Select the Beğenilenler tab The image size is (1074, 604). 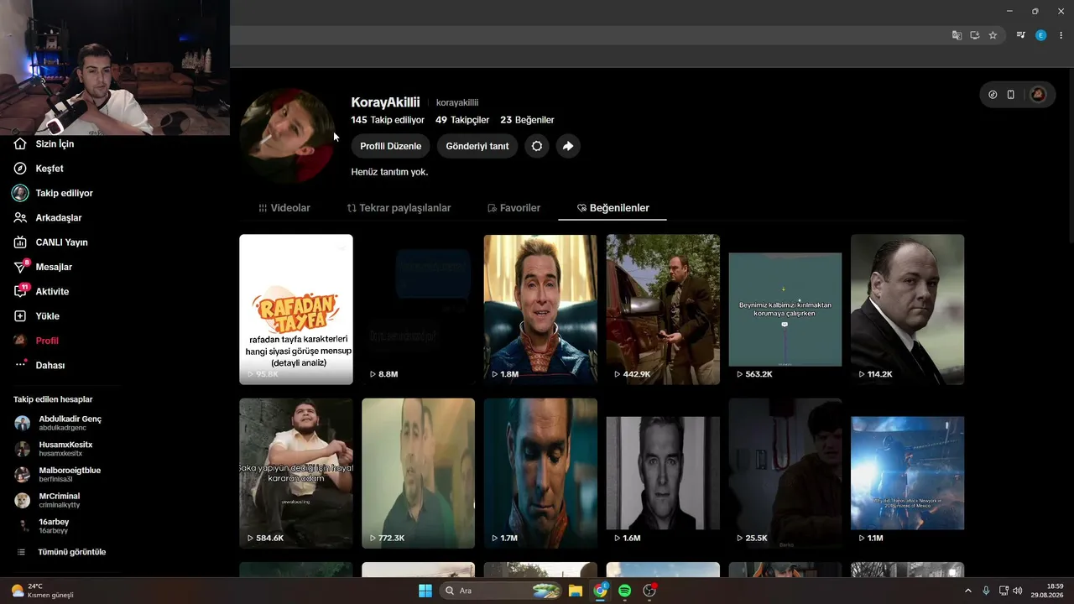point(613,208)
